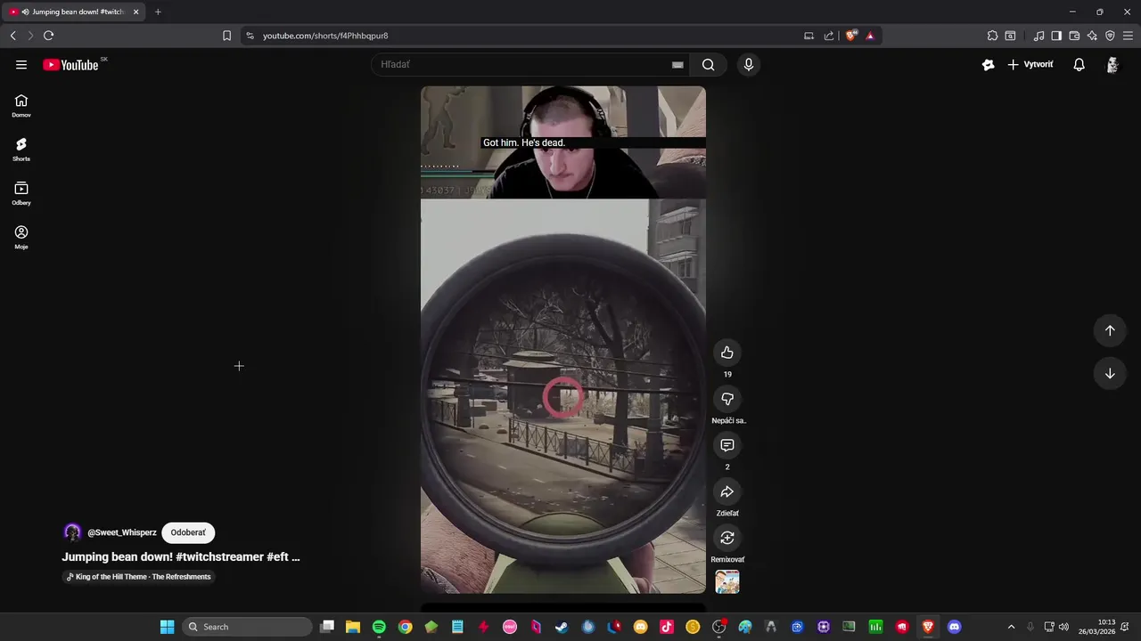Screen dimensions: 1141x641
Task: Toggle the browser sidebar panel
Action: click(x=1056, y=36)
